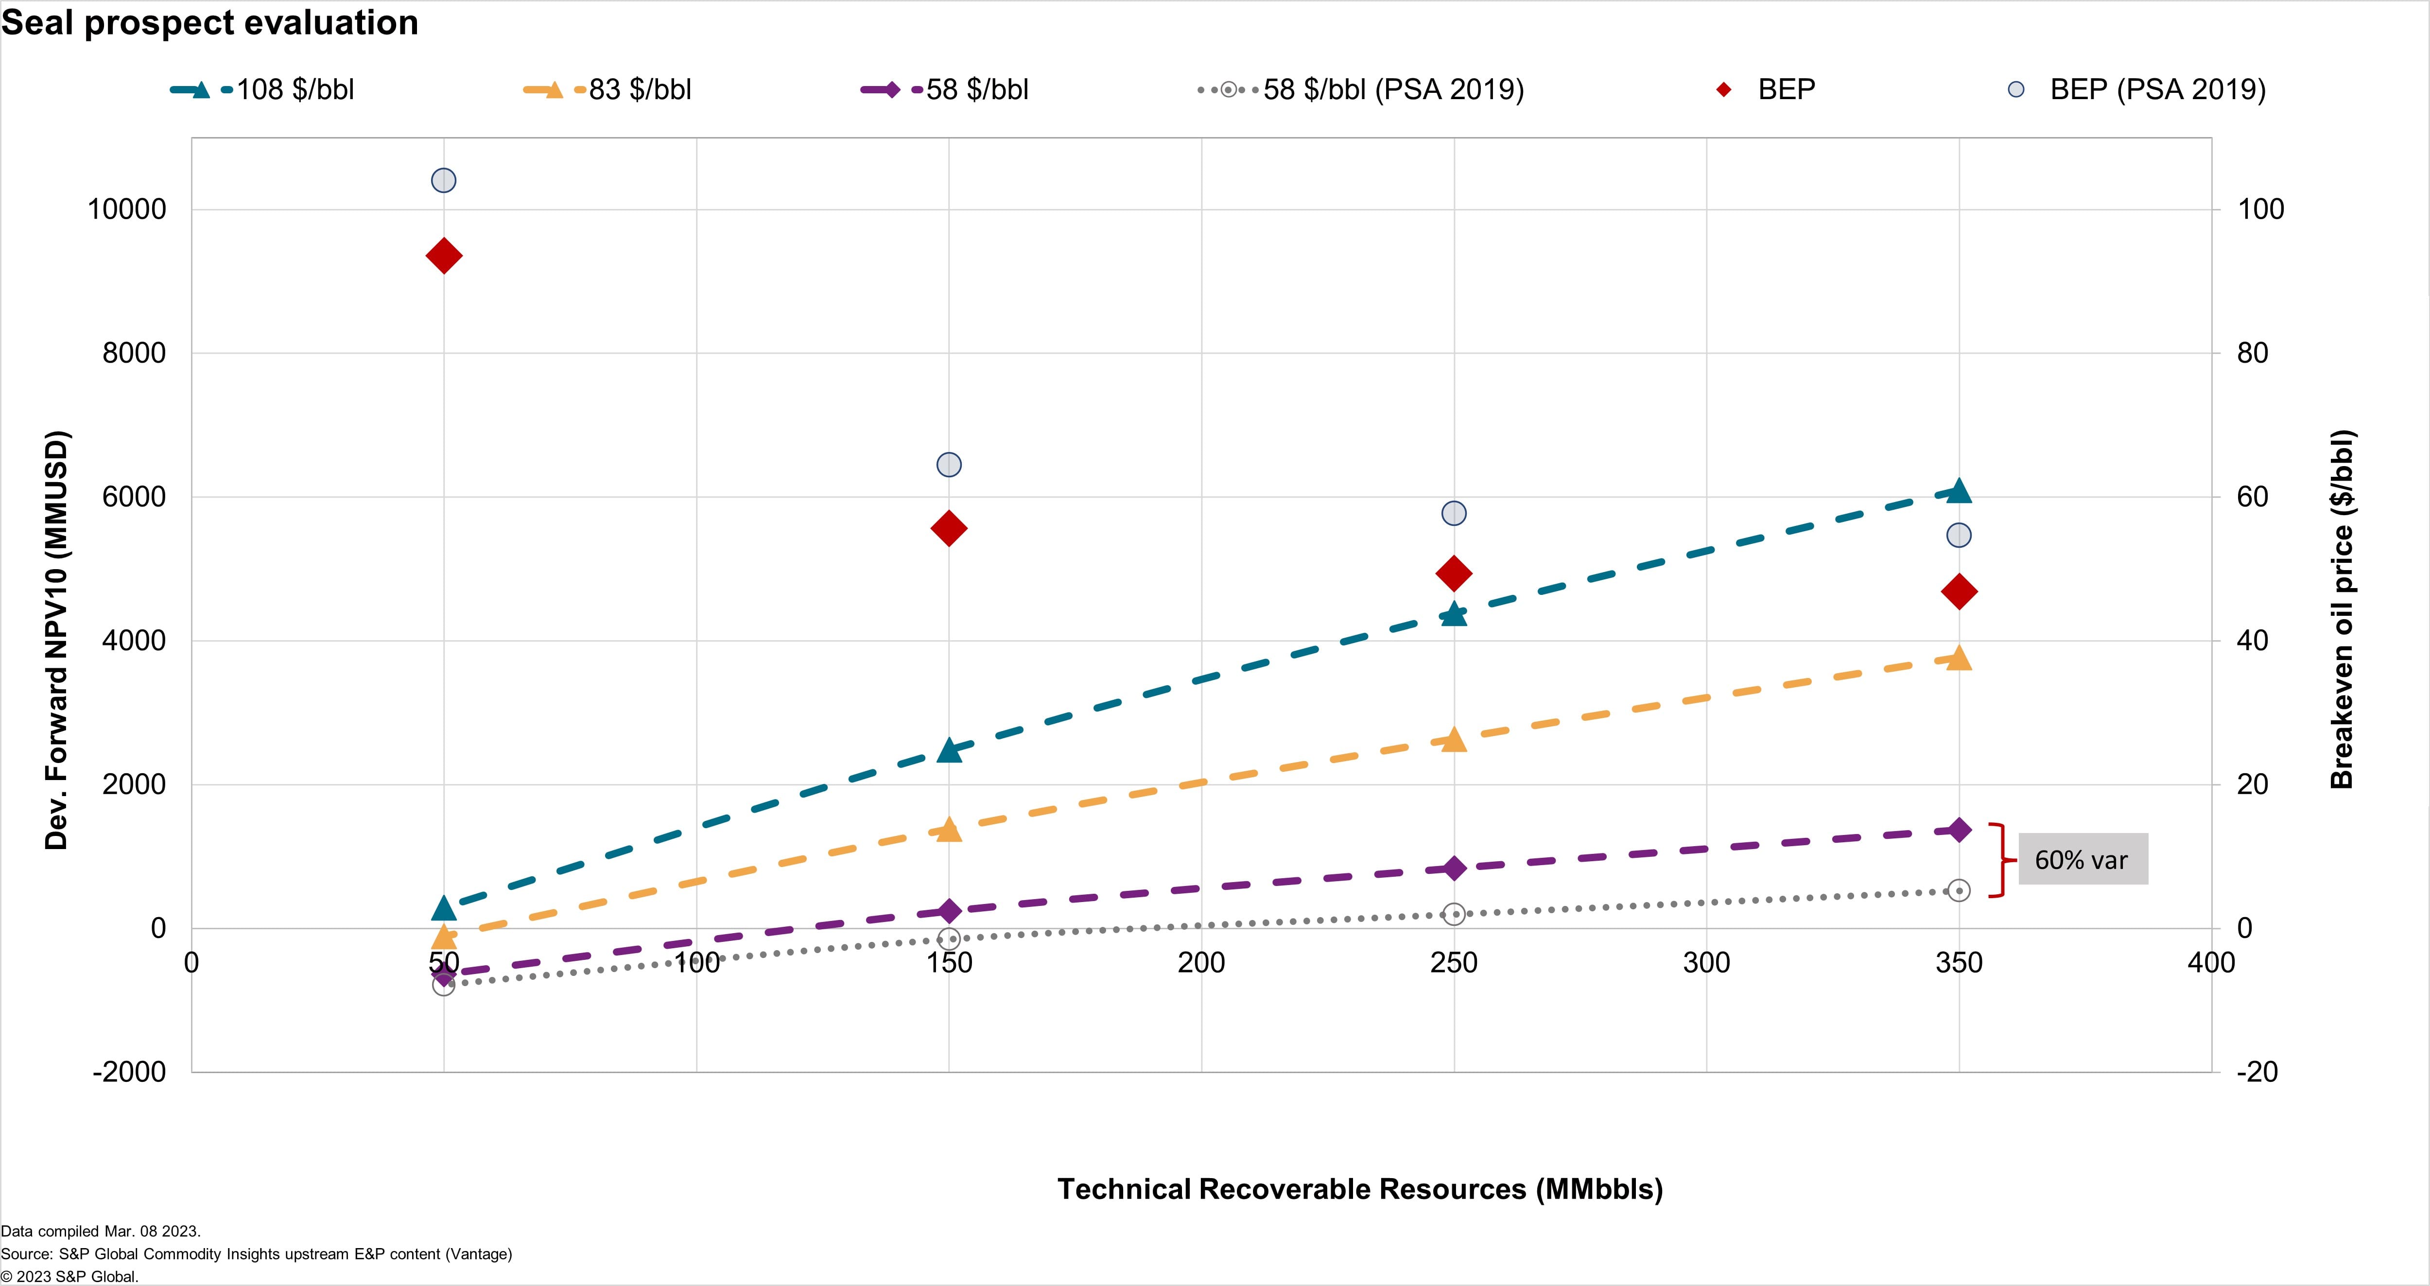Select BEP (PSA 2019) circle at 150 MMbbls

point(948,465)
